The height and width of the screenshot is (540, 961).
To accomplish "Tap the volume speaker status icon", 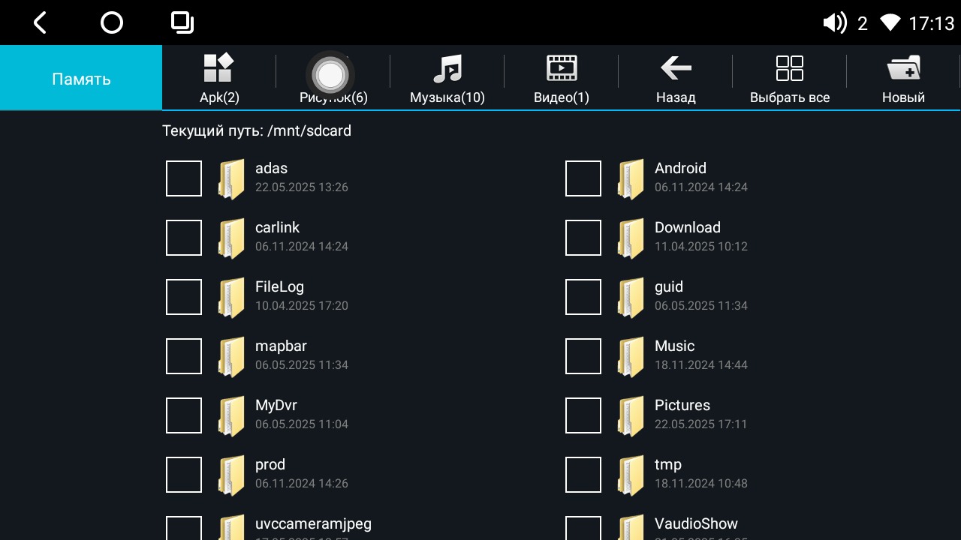I will (834, 23).
